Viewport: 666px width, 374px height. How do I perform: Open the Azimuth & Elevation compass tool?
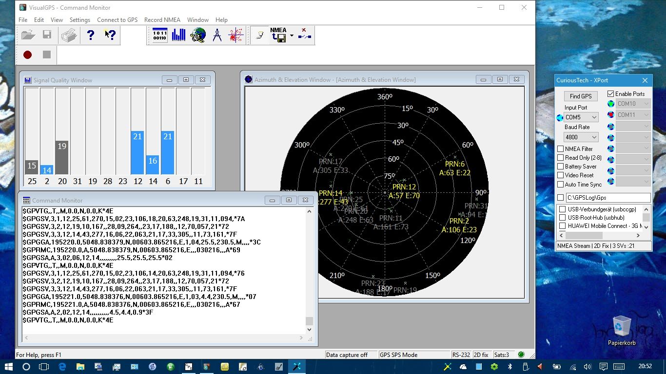point(217,35)
